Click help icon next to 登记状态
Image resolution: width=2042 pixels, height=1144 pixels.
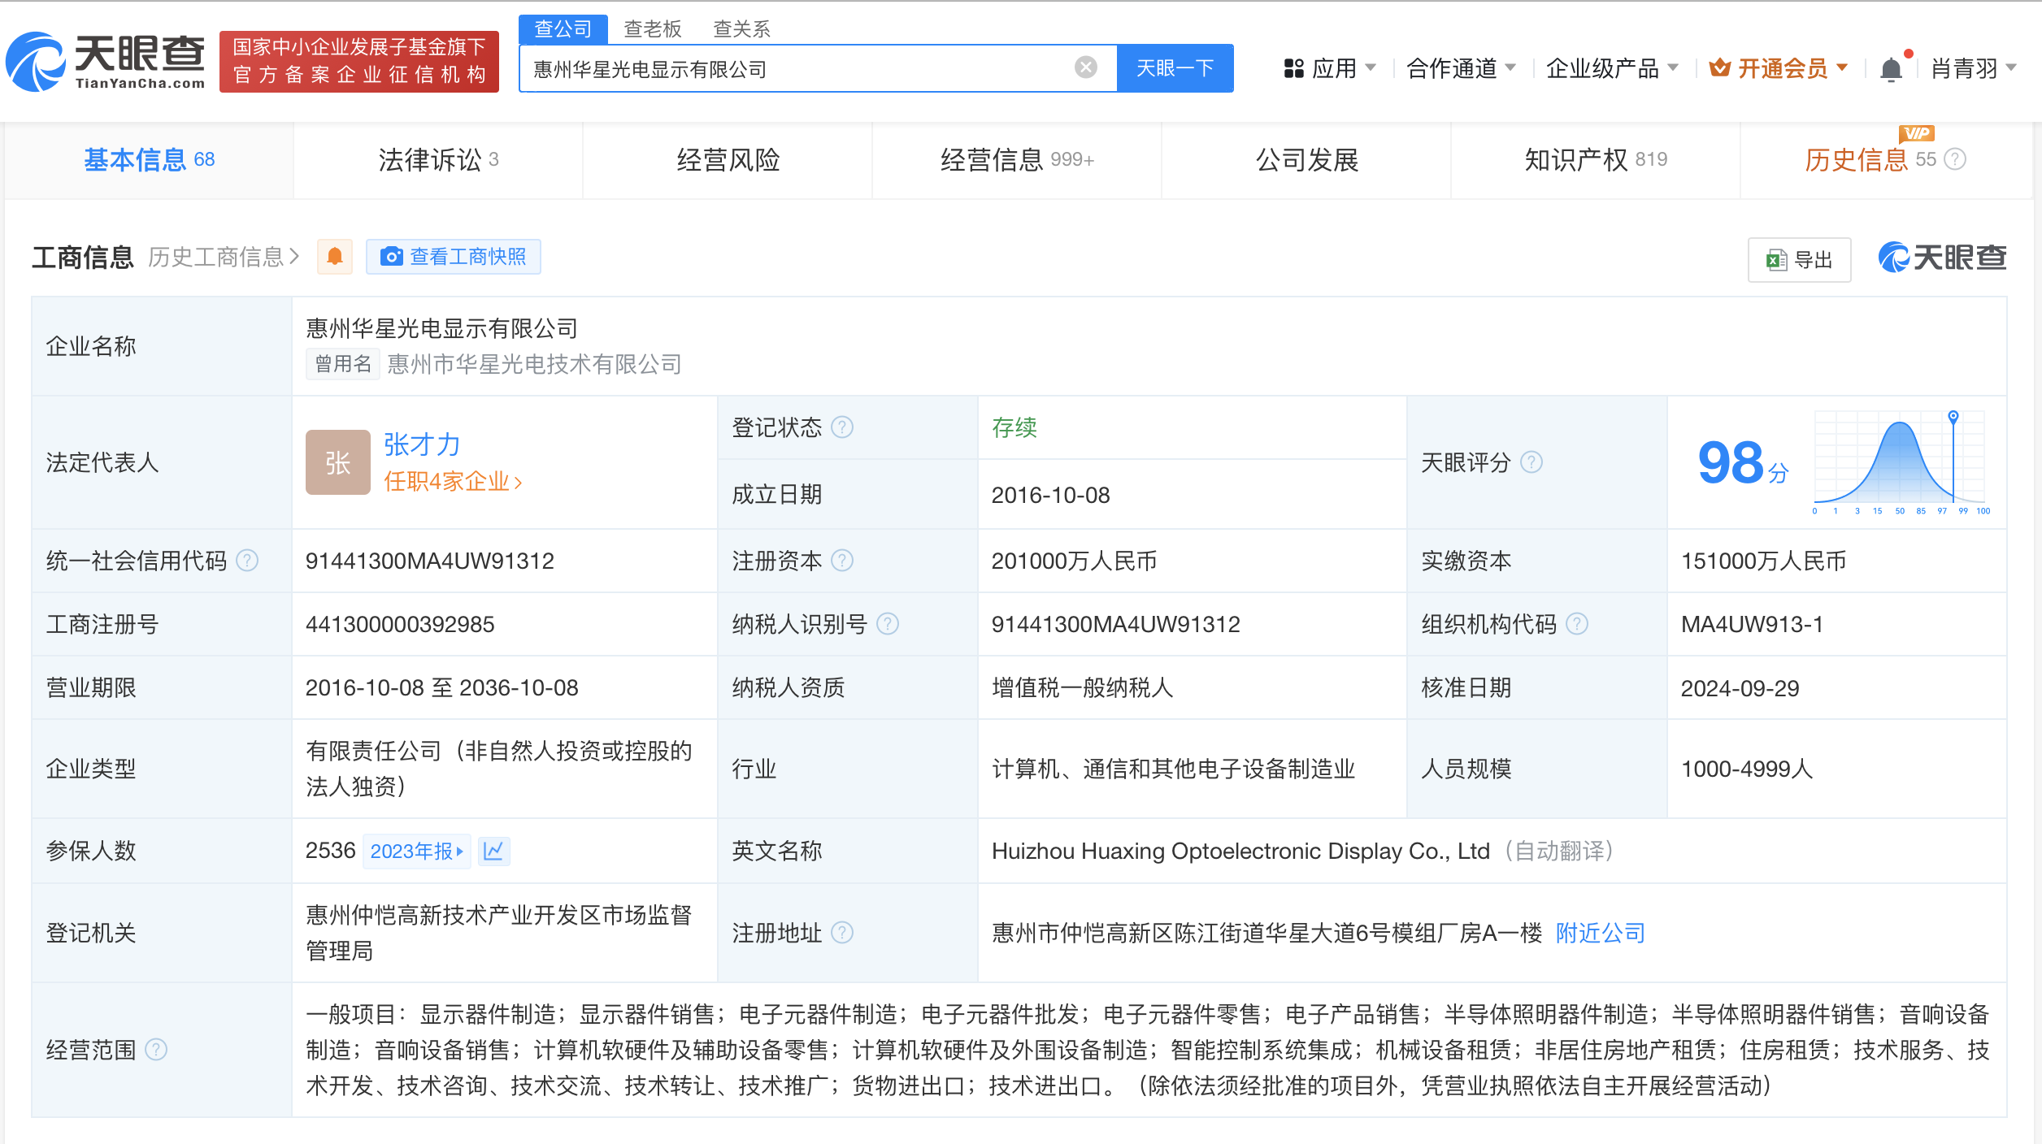click(842, 427)
